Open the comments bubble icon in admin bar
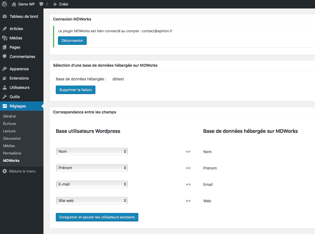 click(x=41, y=4)
